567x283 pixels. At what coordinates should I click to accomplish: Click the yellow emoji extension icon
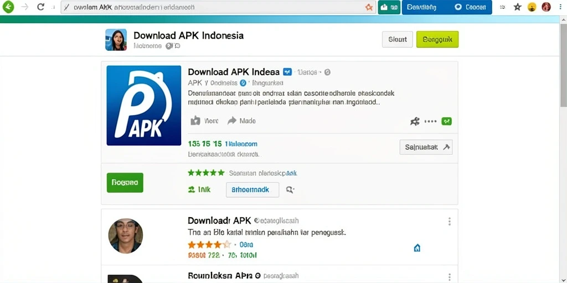point(532,7)
